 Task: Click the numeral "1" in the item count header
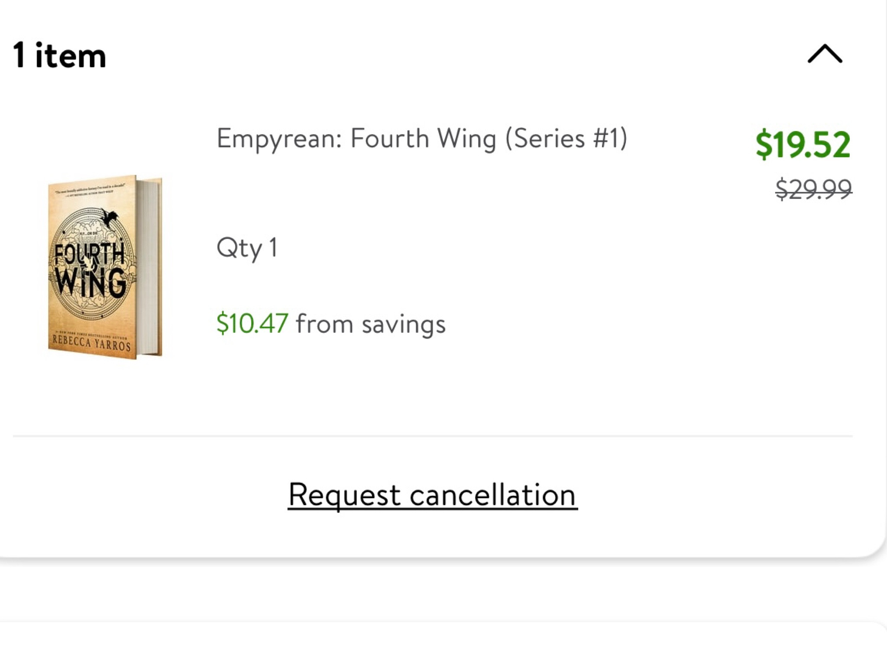[x=19, y=55]
